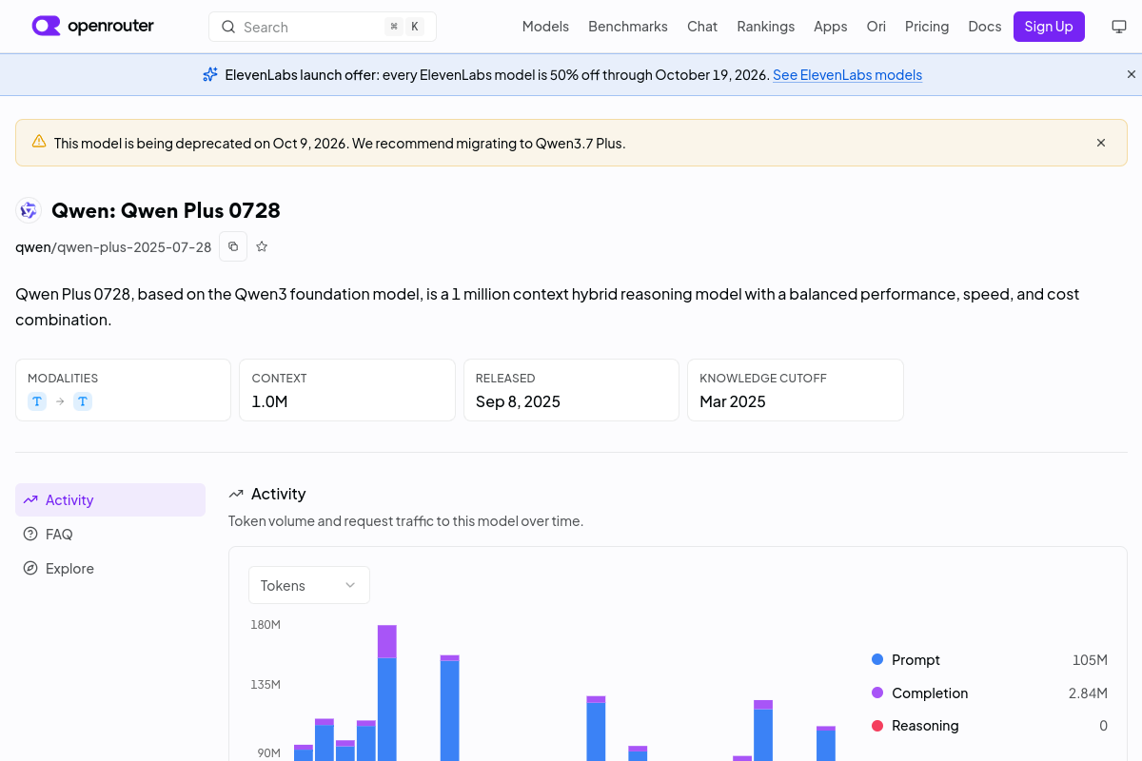The image size is (1142, 761).
Task: Click the search magnifier icon
Action: pyautogui.click(x=228, y=27)
